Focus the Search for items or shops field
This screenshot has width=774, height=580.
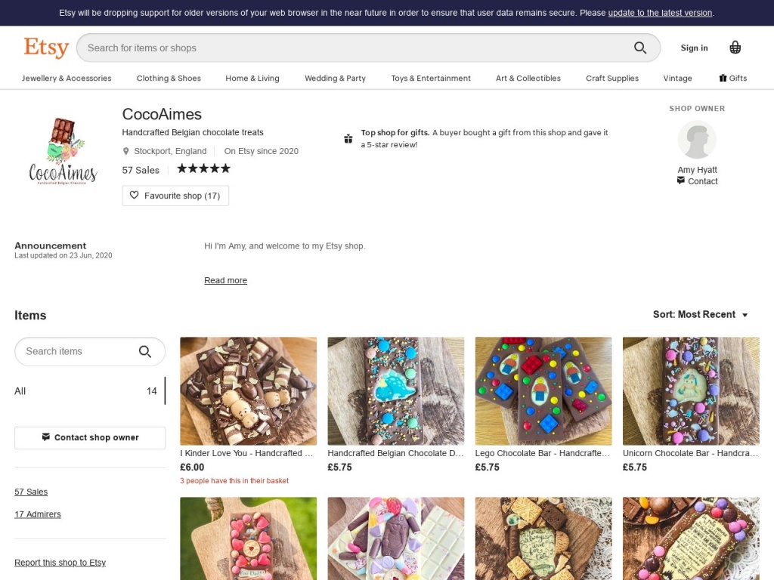pyautogui.click(x=355, y=48)
